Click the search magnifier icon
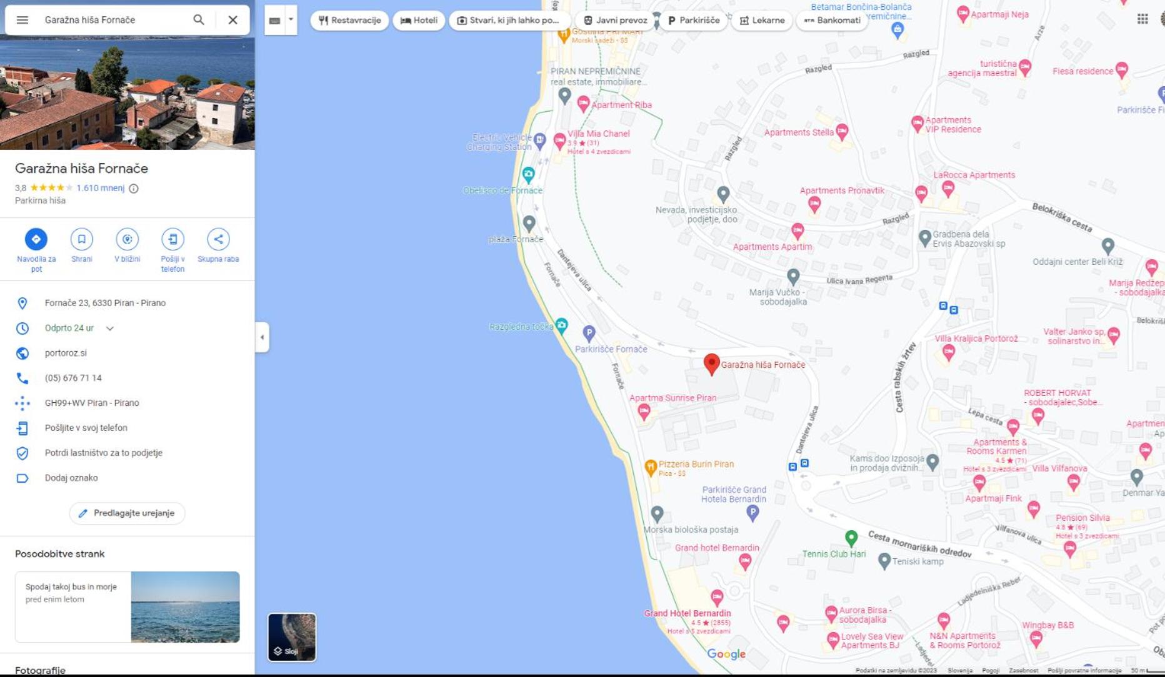The height and width of the screenshot is (677, 1165). pyautogui.click(x=199, y=20)
